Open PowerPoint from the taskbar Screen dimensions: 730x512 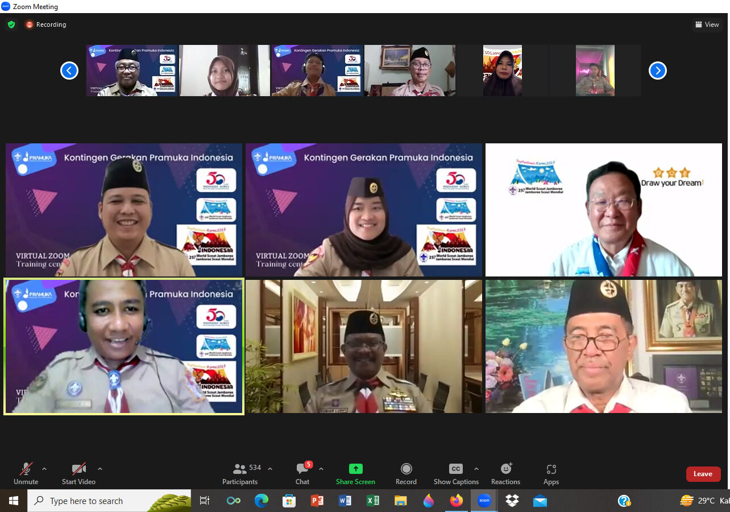click(x=317, y=501)
